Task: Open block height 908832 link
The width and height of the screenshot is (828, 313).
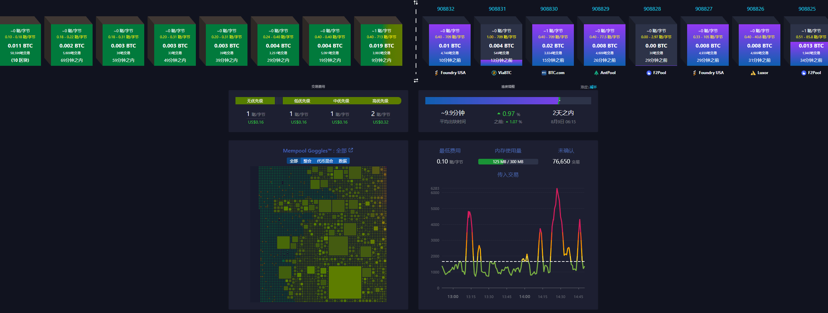Action: click(x=446, y=9)
